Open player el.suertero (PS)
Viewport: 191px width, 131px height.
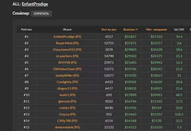click(67, 56)
